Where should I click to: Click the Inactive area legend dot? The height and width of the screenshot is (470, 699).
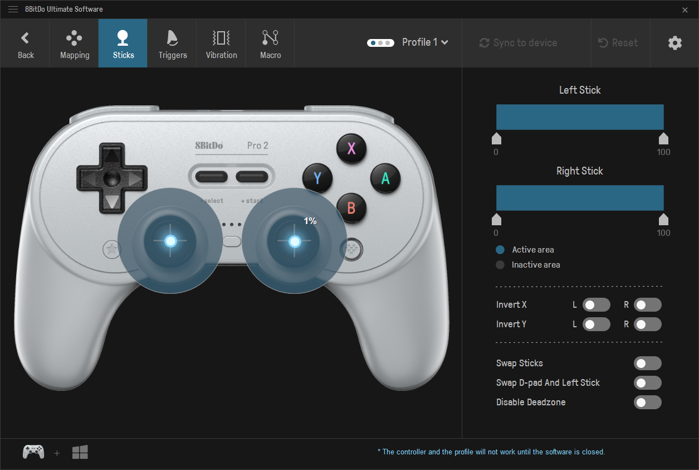point(500,265)
